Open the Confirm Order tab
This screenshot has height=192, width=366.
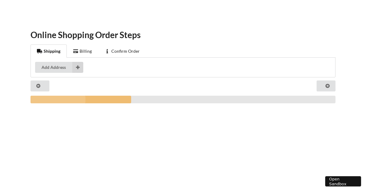pyautogui.click(x=122, y=51)
